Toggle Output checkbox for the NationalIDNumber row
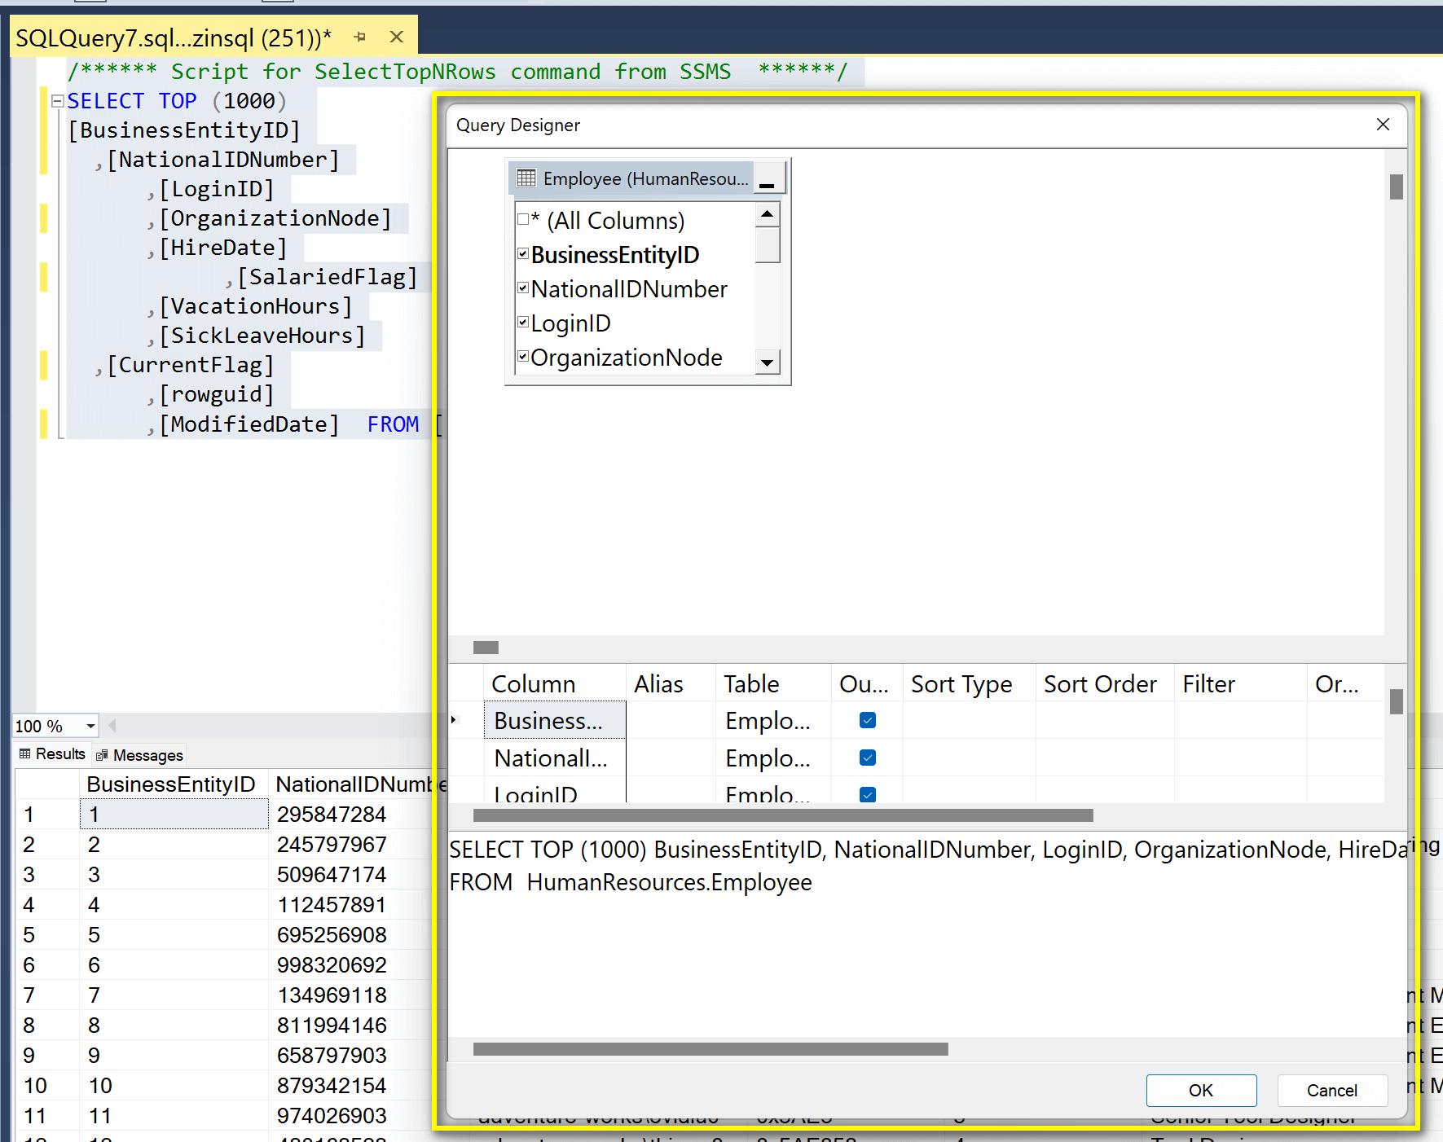The width and height of the screenshot is (1443, 1142). click(868, 758)
